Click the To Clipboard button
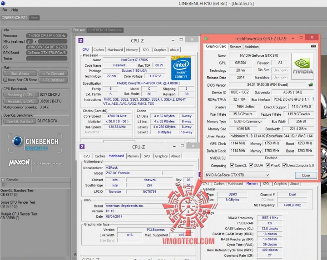 point(53,74)
